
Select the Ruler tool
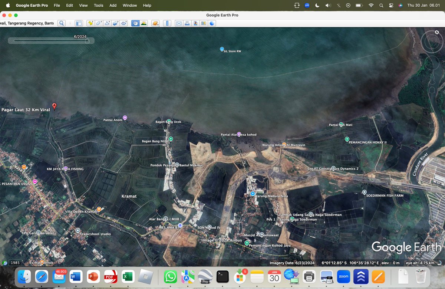coord(167,23)
